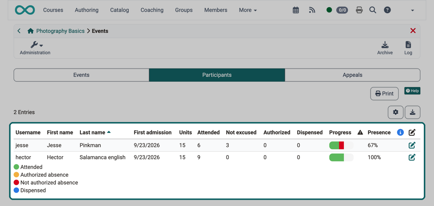Click the 100% presence value
This screenshot has height=206, width=434.
click(x=374, y=157)
